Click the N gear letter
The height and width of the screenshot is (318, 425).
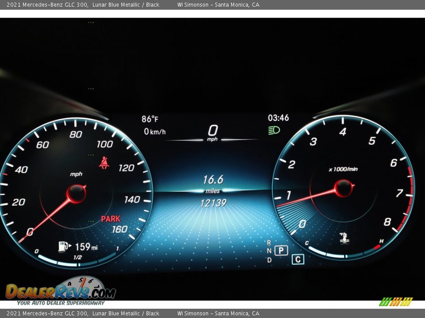tap(269, 251)
